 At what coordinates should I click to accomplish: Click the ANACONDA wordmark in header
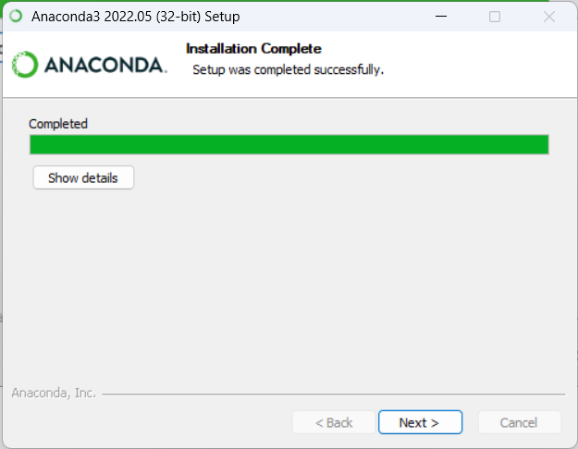105,66
